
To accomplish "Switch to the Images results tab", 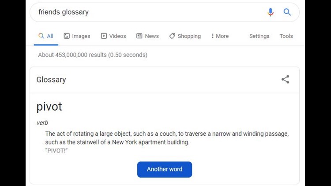I will tap(77, 36).
